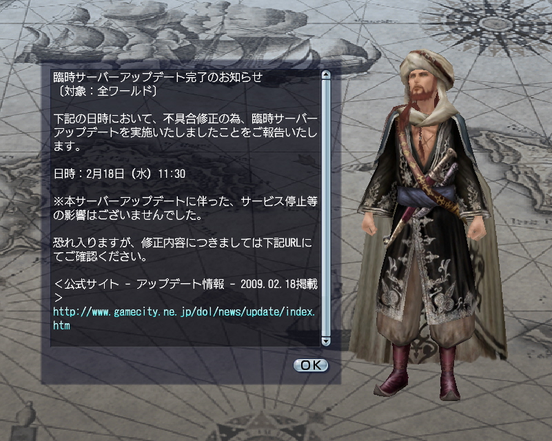Click the scrollbar up arrow in notice
This screenshot has height=441, width=552.
326,74
